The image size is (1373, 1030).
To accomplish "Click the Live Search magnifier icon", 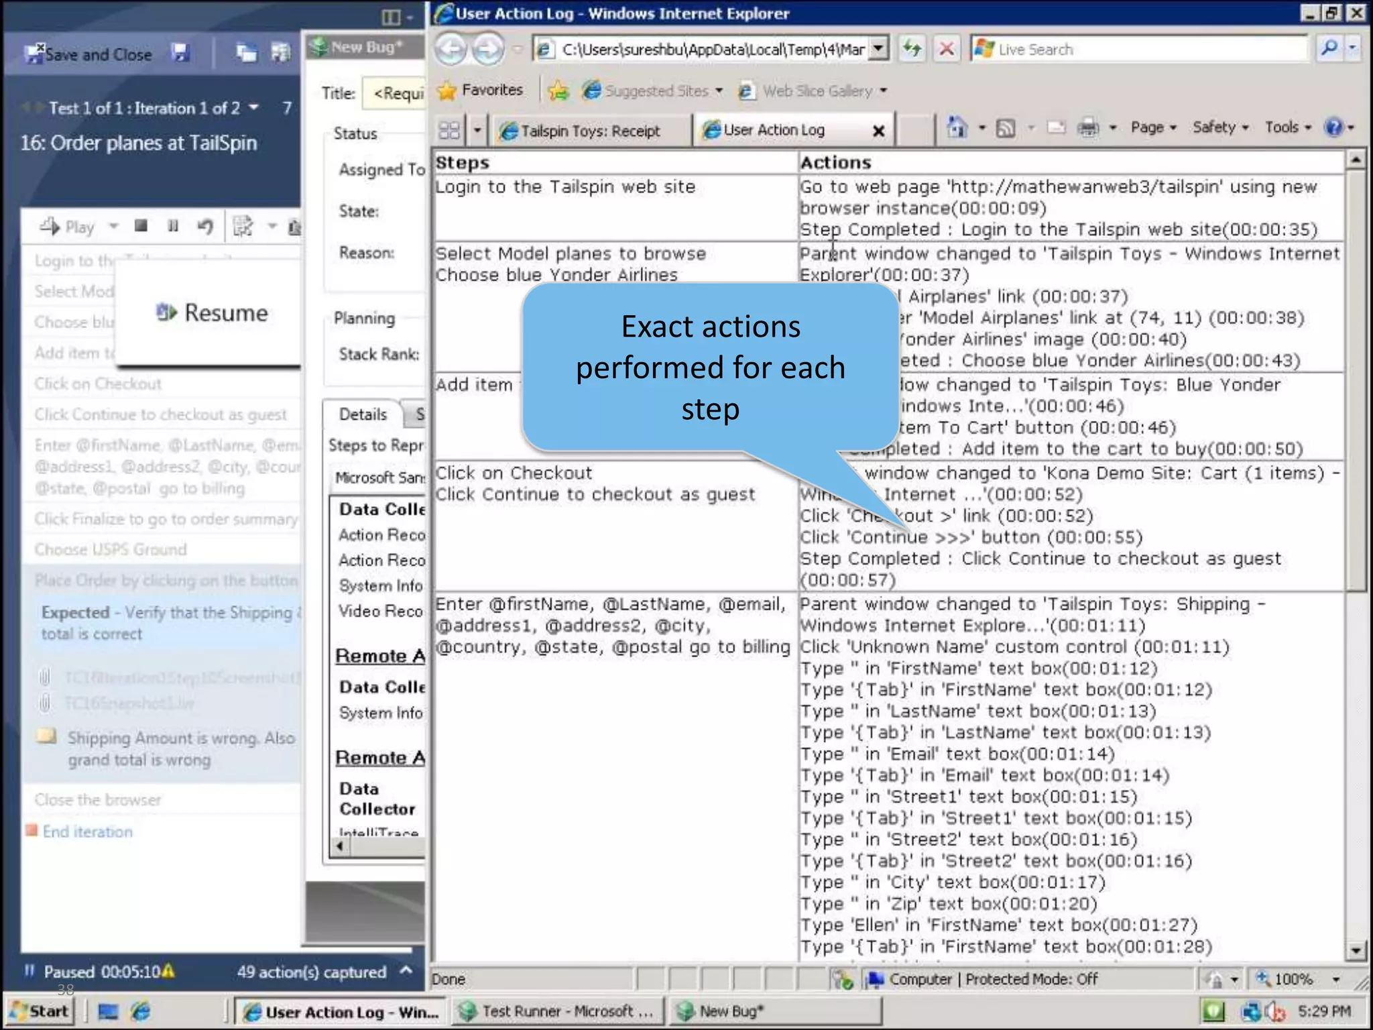I will (x=1328, y=49).
